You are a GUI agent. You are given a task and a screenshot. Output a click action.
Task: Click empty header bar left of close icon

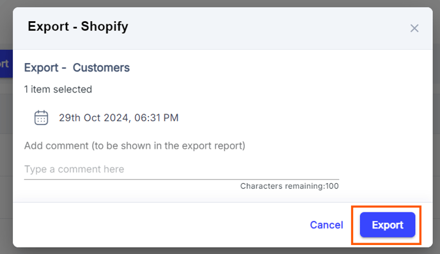[x=267, y=28]
